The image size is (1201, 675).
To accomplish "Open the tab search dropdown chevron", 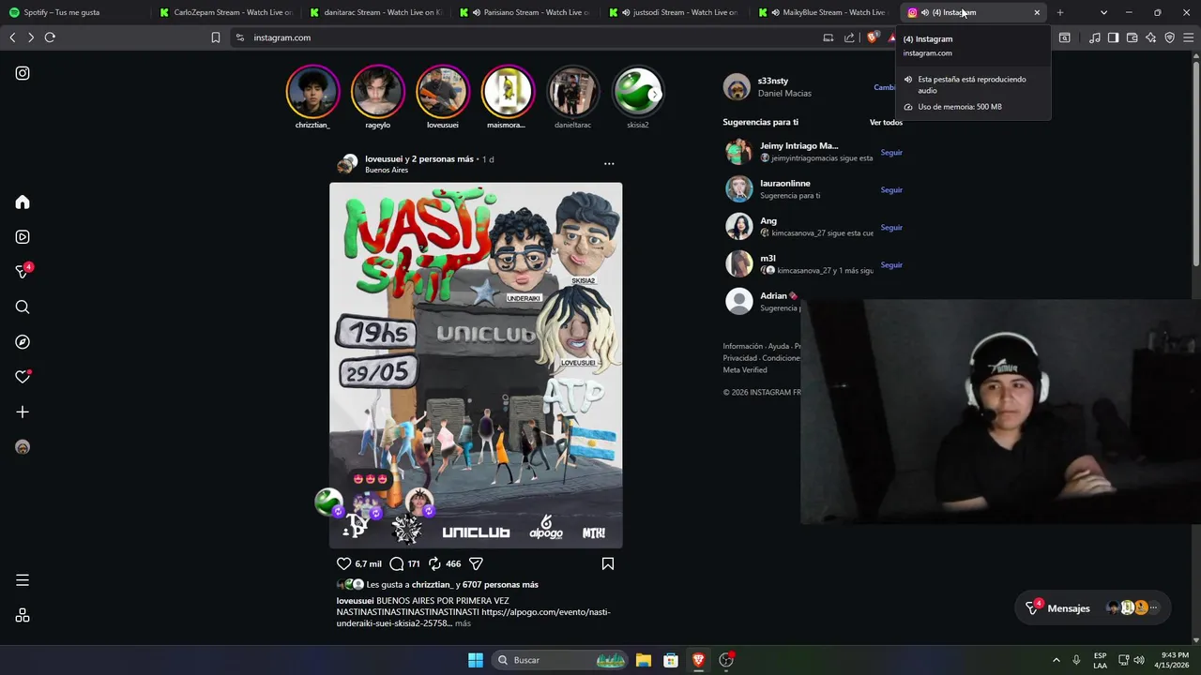I will pyautogui.click(x=1103, y=12).
